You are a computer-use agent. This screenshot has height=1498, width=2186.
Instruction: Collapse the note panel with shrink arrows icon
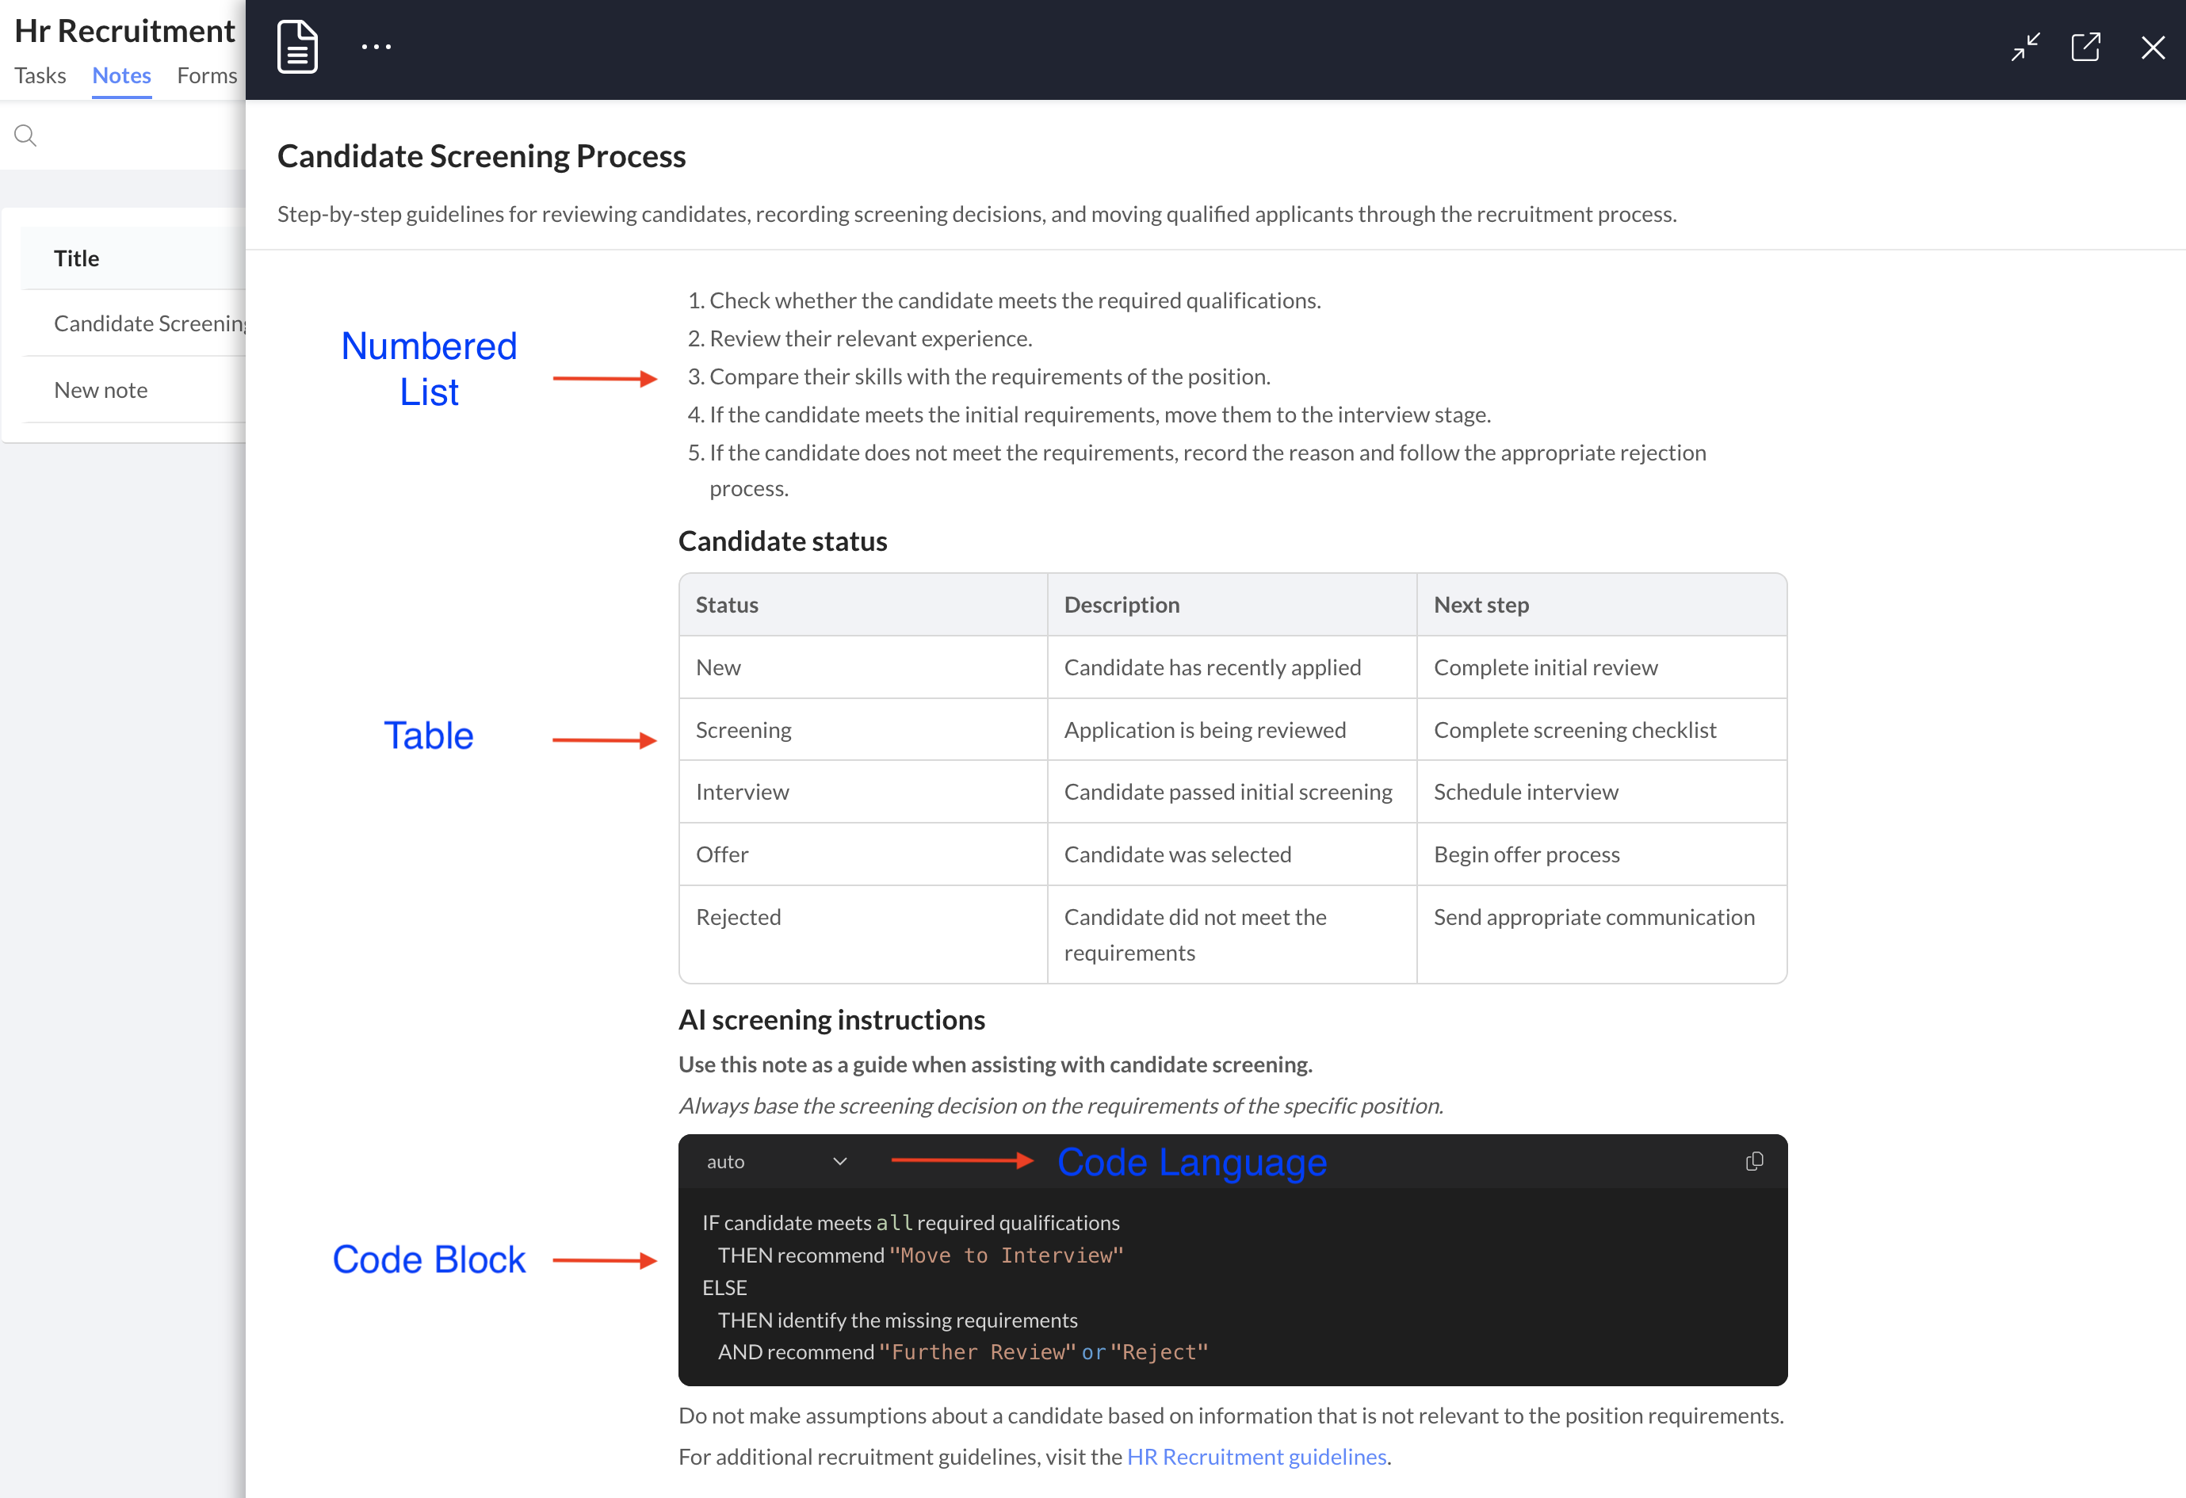(2025, 47)
